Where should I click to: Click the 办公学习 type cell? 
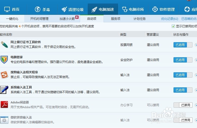(x=126, y=105)
